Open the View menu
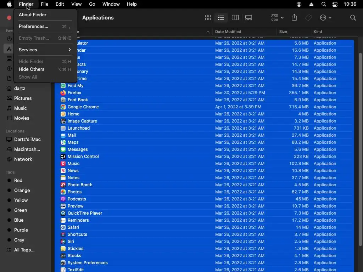The image size is (363, 272). tap(77, 4)
